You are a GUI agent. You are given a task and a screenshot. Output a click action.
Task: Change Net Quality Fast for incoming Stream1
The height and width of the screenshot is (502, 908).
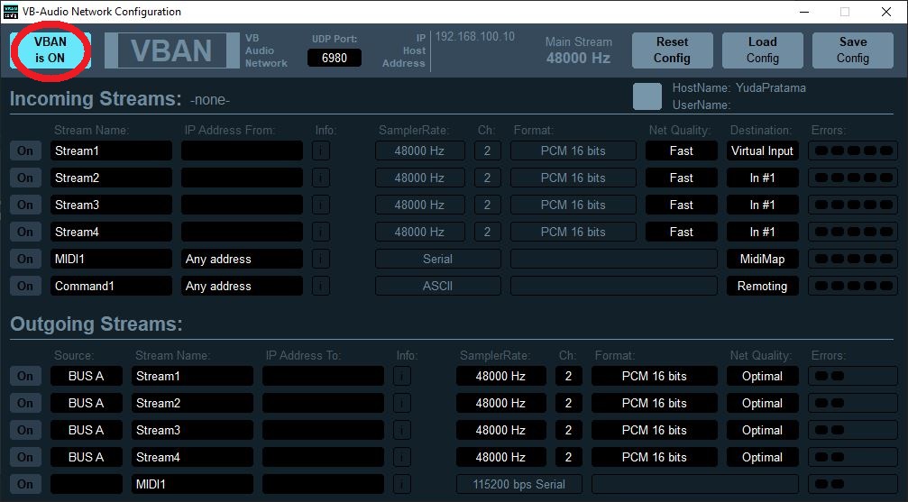pyautogui.click(x=681, y=151)
